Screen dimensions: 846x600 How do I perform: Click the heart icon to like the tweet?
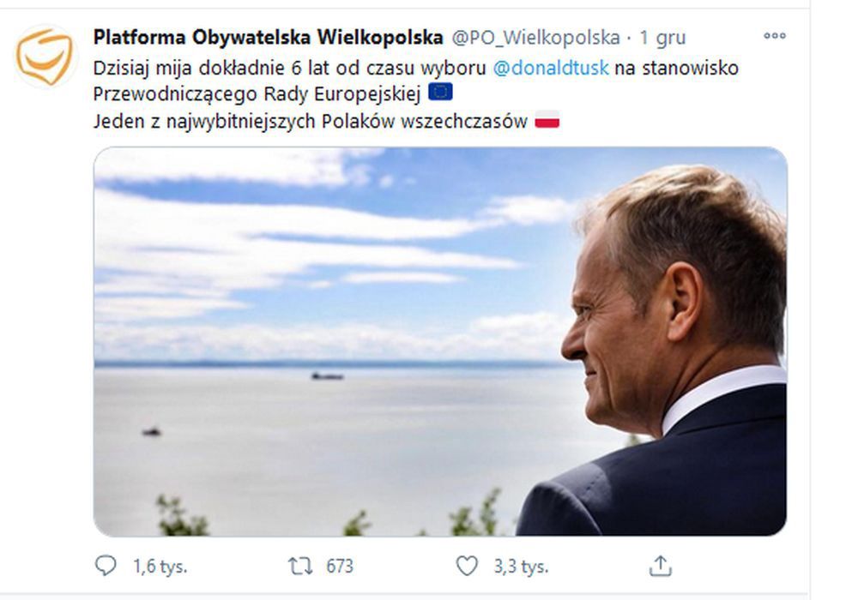tap(467, 564)
